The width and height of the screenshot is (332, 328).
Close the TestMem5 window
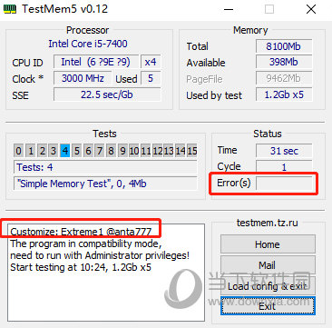click(311, 9)
